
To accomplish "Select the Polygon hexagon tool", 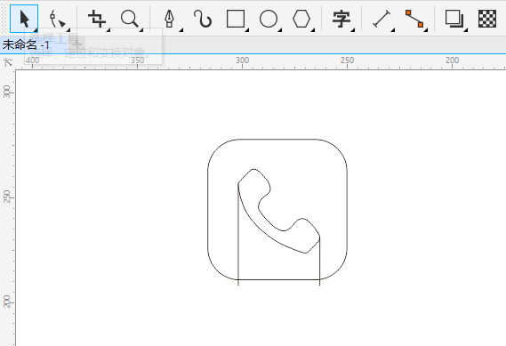I will pyautogui.click(x=301, y=19).
